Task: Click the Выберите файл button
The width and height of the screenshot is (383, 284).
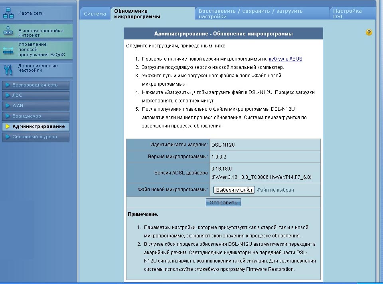Action: (234, 190)
